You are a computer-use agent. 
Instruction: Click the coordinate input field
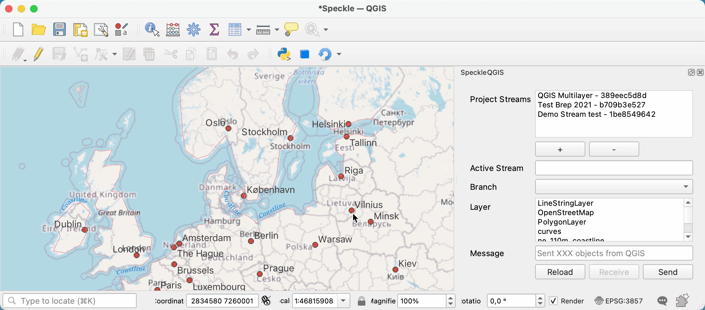point(222,301)
